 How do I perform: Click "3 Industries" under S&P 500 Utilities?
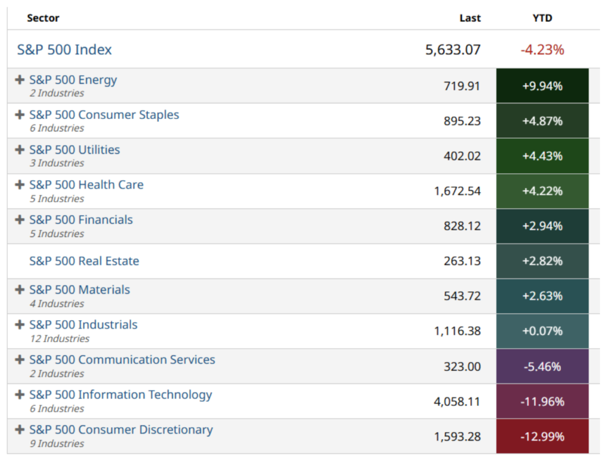pyautogui.click(x=57, y=163)
